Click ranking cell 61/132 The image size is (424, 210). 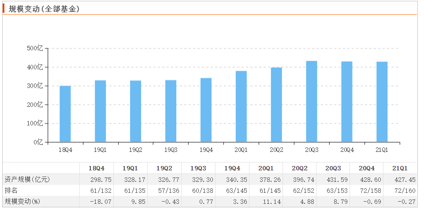click(102, 191)
